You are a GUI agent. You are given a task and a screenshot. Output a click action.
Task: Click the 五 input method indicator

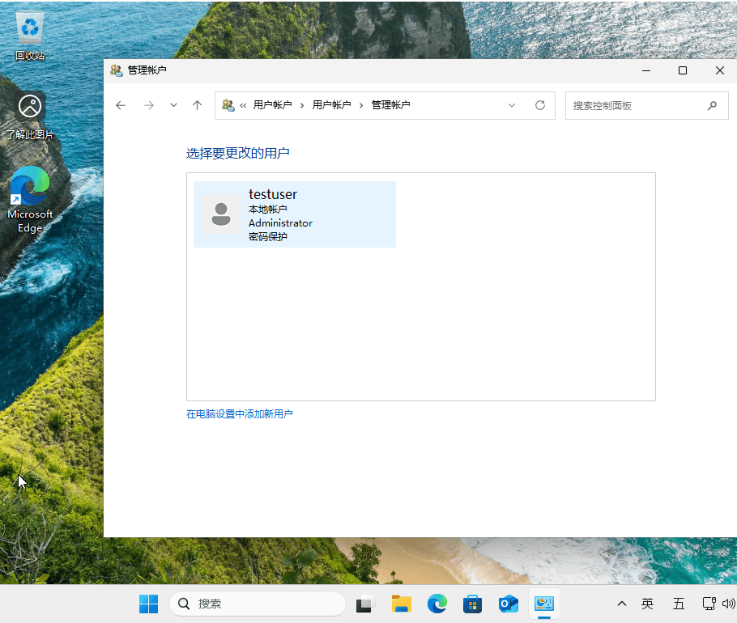pos(678,604)
